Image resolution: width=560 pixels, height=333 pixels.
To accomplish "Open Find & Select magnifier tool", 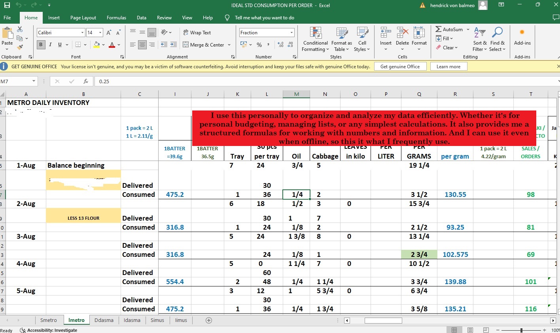I will tap(497, 39).
